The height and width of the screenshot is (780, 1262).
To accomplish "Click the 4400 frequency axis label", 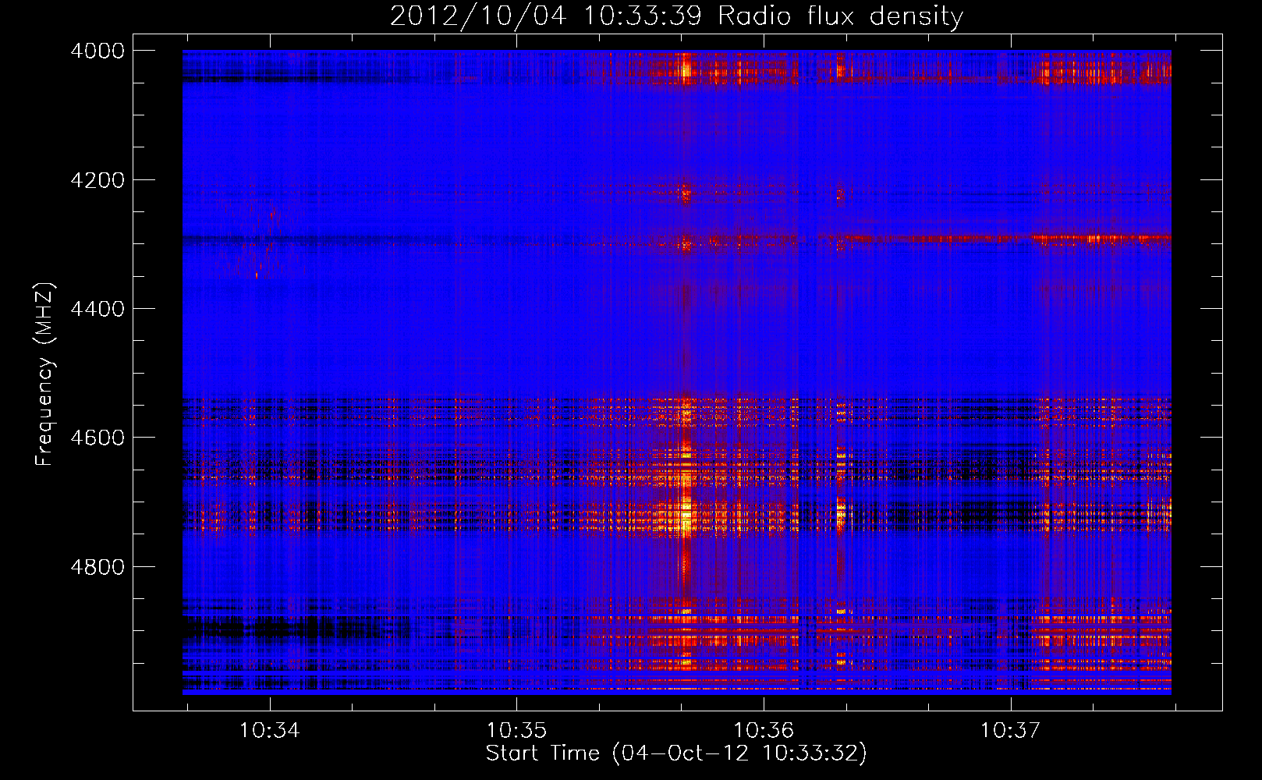I will click(97, 309).
